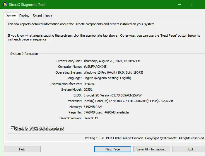The image size is (205, 156).
Task: Click the Processor label
Action: click(x=74, y=101)
